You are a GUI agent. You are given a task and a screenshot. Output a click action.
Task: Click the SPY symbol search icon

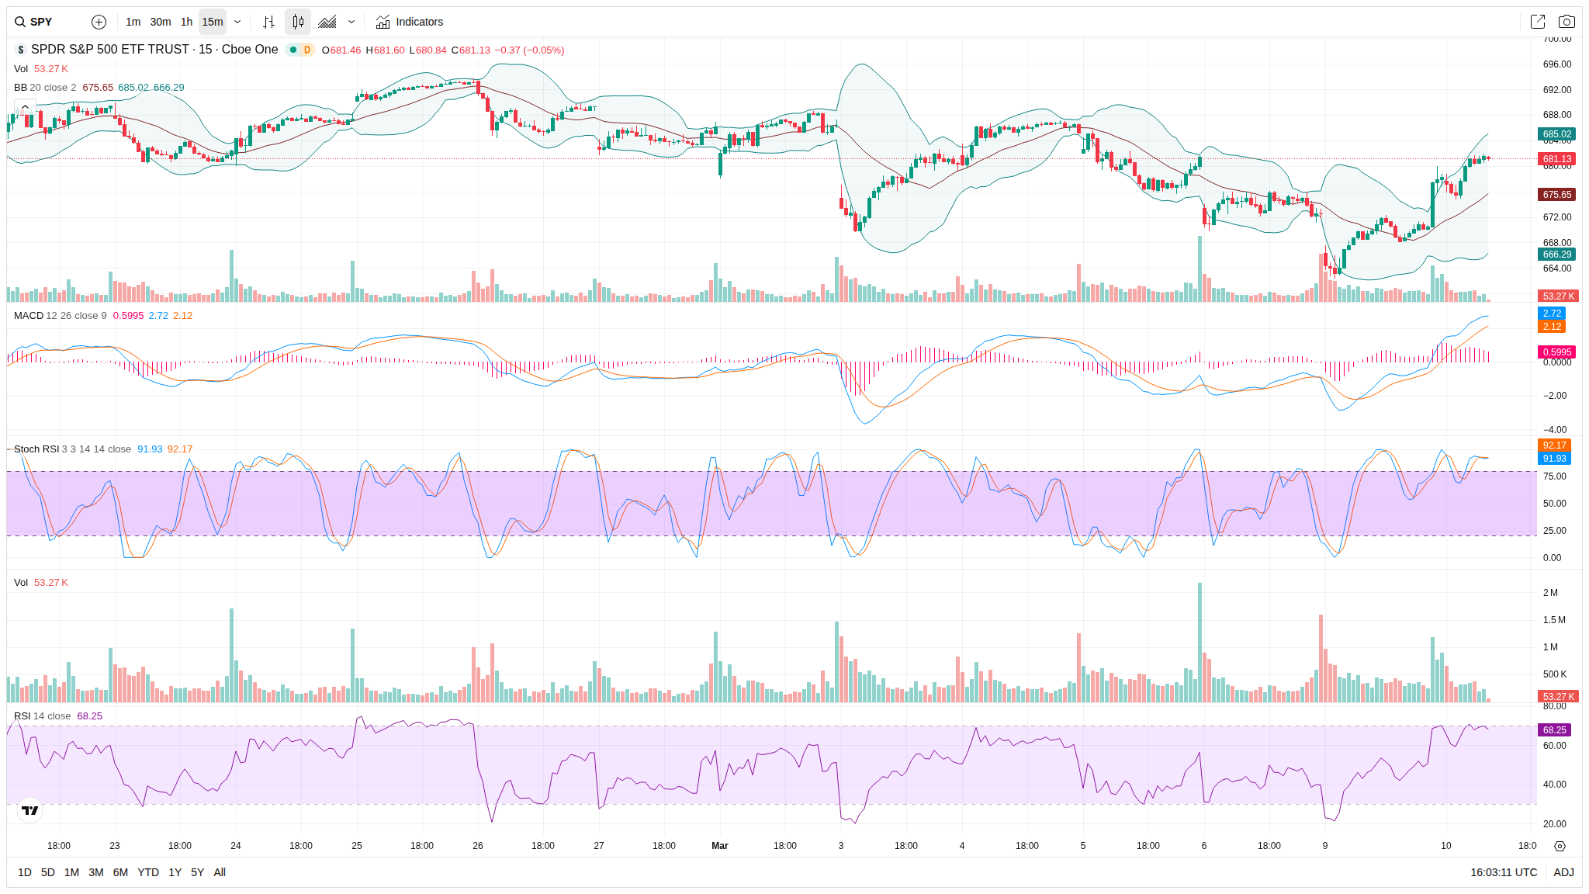pyautogui.click(x=20, y=22)
